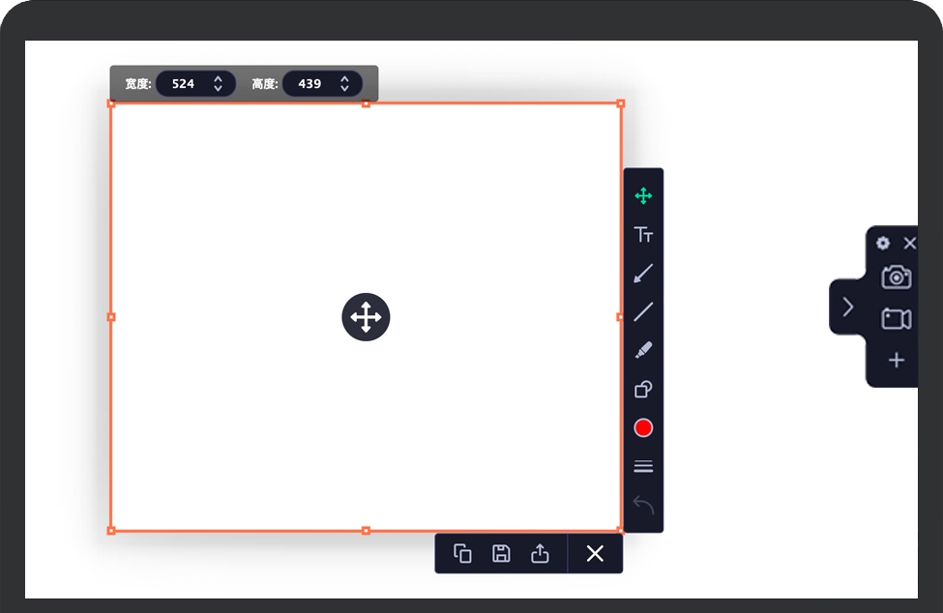This screenshot has height=613, width=943.
Task: Open the Shapes tool
Action: pyautogui.click(x=644, y=388)
